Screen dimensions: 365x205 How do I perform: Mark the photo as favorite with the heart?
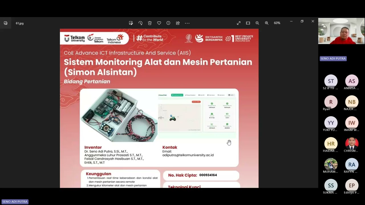159,23
